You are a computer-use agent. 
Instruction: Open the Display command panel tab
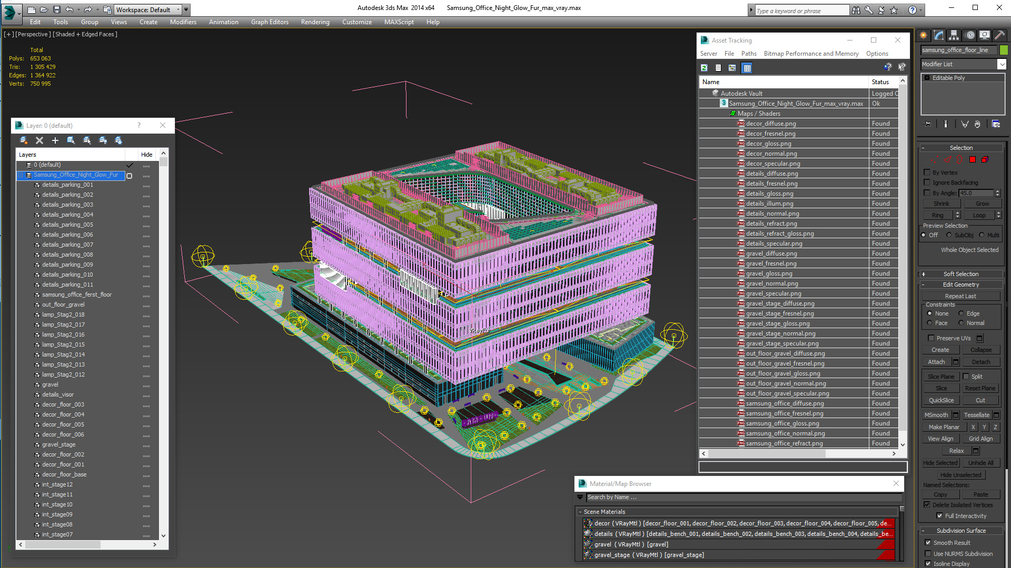[x=984, y=35]
